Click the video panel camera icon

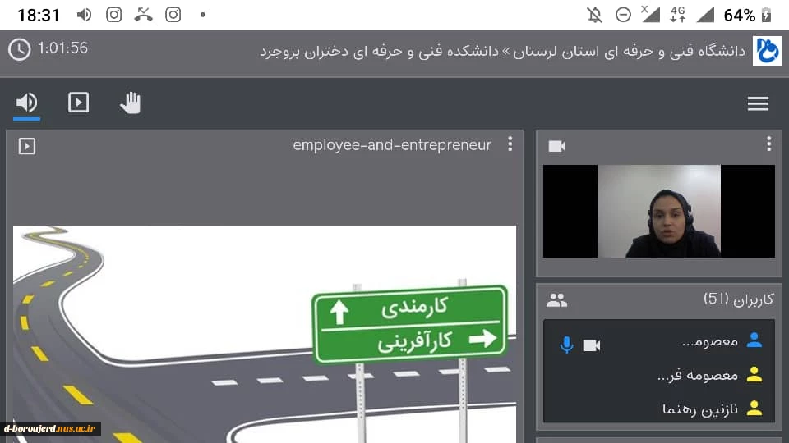(x=557, y=146)
